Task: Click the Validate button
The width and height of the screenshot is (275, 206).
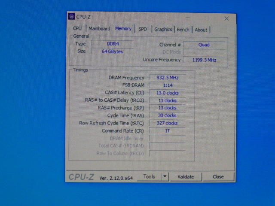Action: [186, 177]
